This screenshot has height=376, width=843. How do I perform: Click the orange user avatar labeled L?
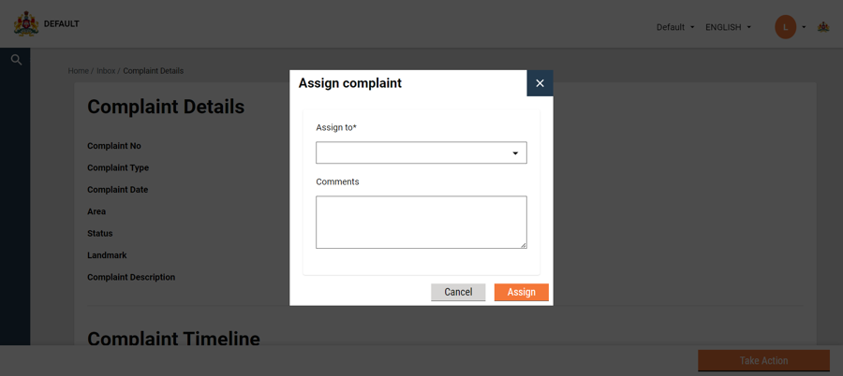(x=785, y=27)
